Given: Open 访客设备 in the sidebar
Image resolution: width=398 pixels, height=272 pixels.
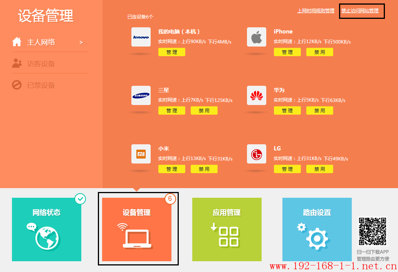Looking at the screenshot, I should pos(49,63).
